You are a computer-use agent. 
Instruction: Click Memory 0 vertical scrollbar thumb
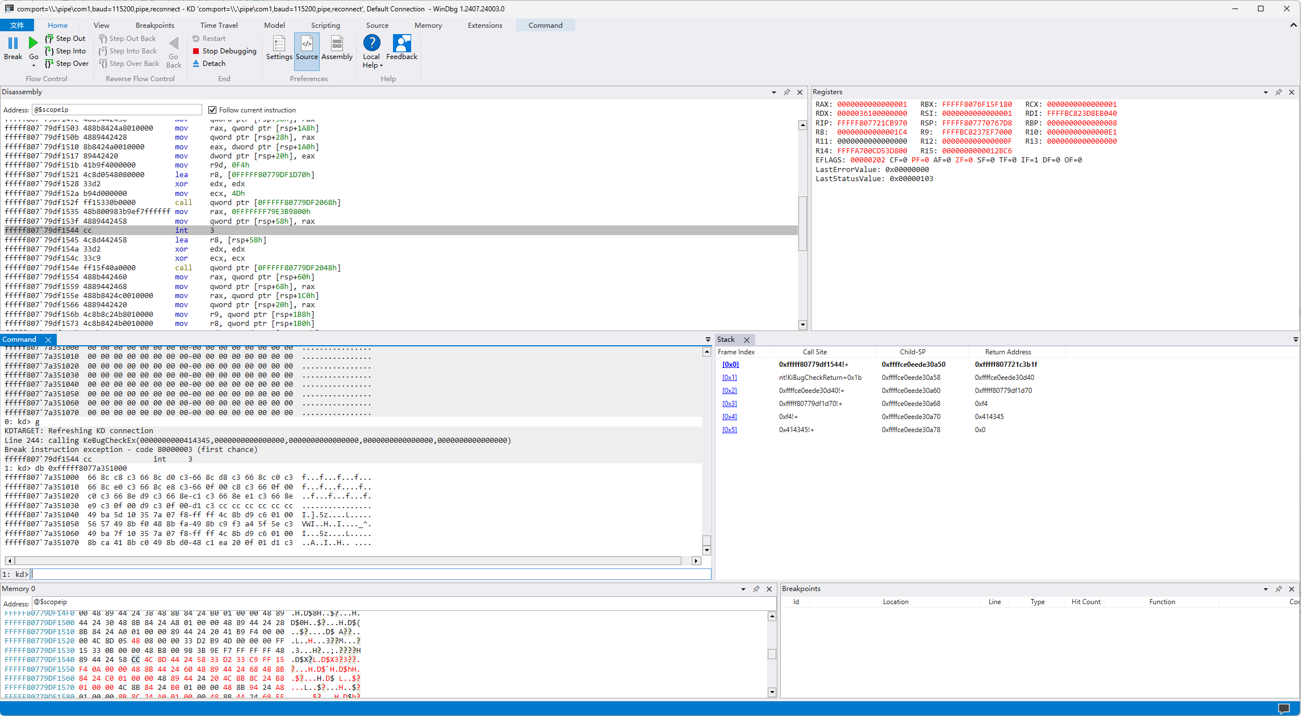pyautogui.click(x=772, y=654)
